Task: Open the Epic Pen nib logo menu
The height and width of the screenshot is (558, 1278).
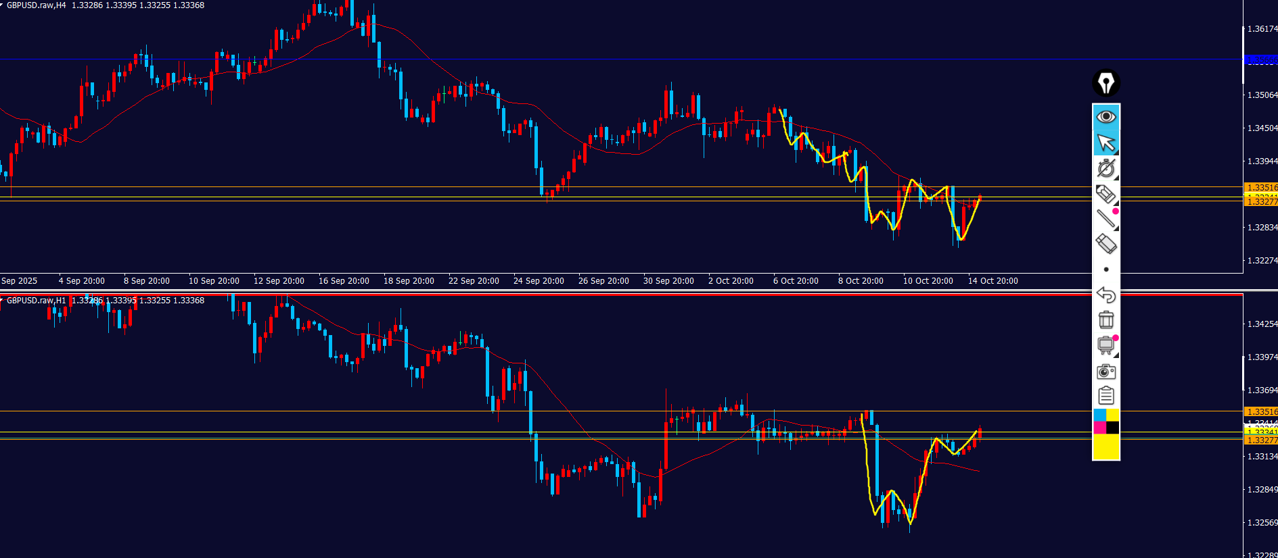Action: tap(1106, 83)
